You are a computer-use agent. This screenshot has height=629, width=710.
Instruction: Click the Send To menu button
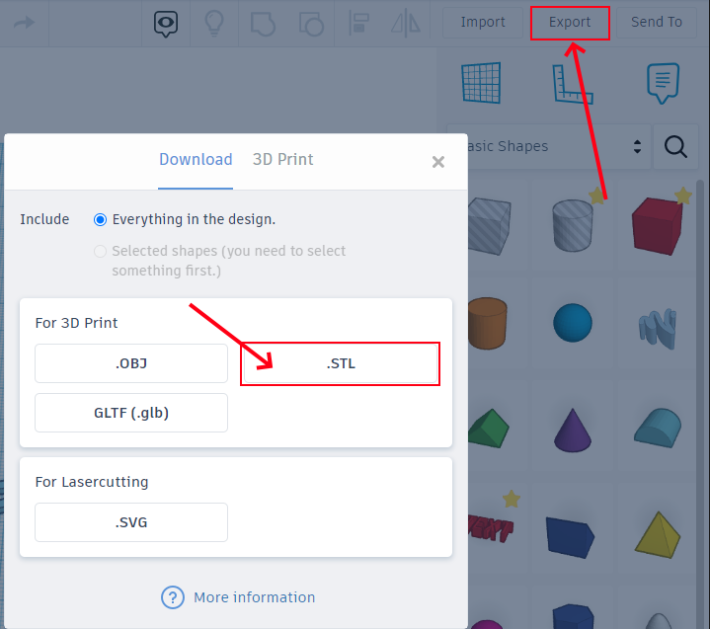click(657, 22)
